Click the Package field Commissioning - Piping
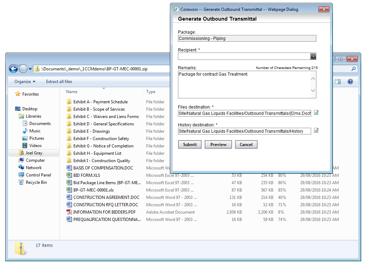365x264 pixels. coord(247,39)
